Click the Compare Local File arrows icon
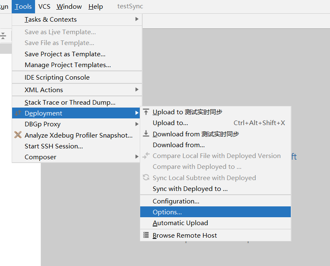 tap(146, 156)
